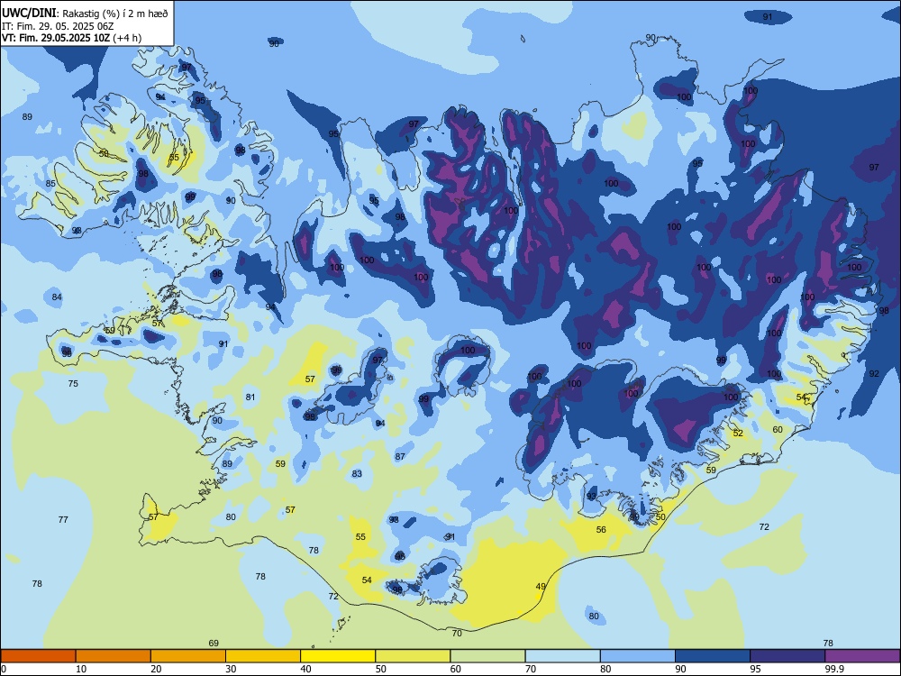This screenshot has height=676, width=901.
Task: Choose the 60–70 light green legend swatch
Action: tap(487, 656)
